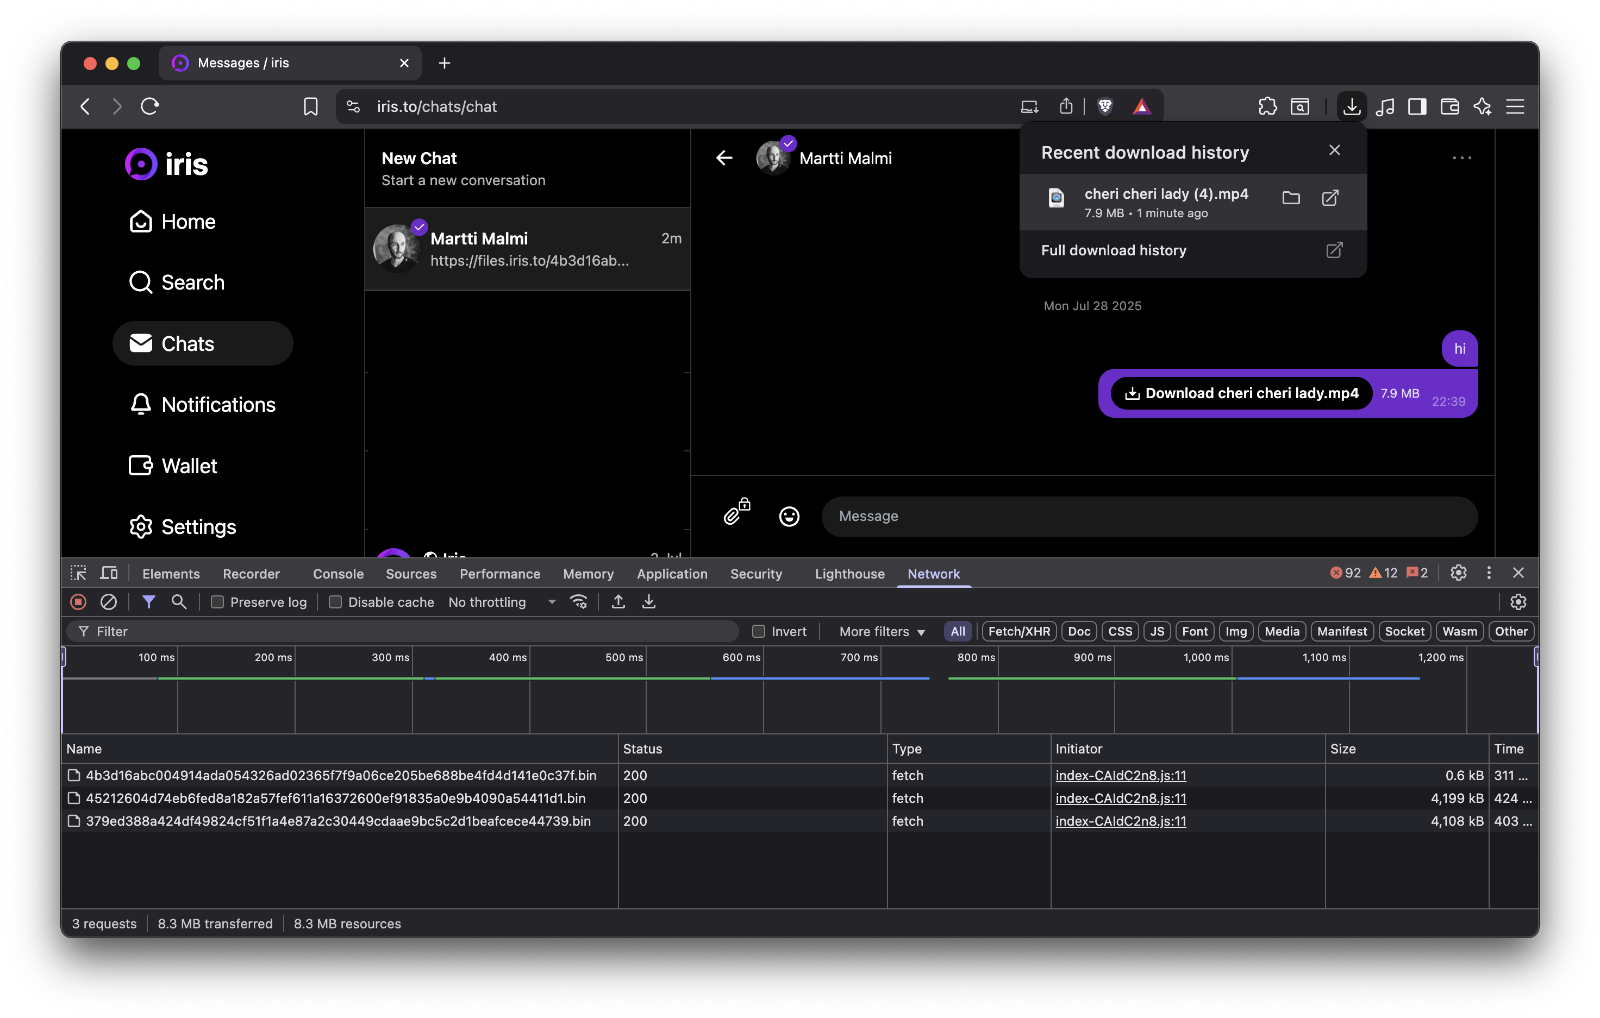Open site settings icon in address bar
Image resolution: width=1600 pixels, height=1018 pixels.
pyautogui.click(x=353, y=106)
